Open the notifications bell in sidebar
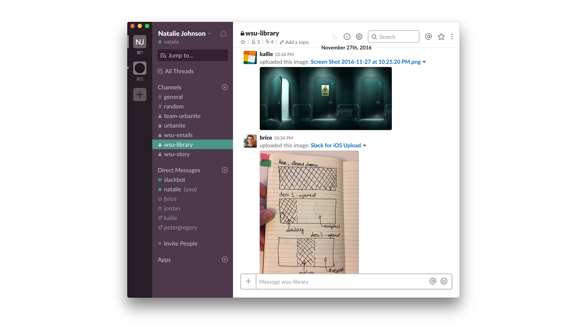The width and height of the screenshot is (587, 330). click(223, 34)
